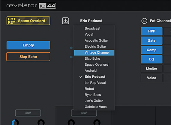171x125 pixels.
Task: Disable the Gate processor
Action: click(x=151, y=41)
